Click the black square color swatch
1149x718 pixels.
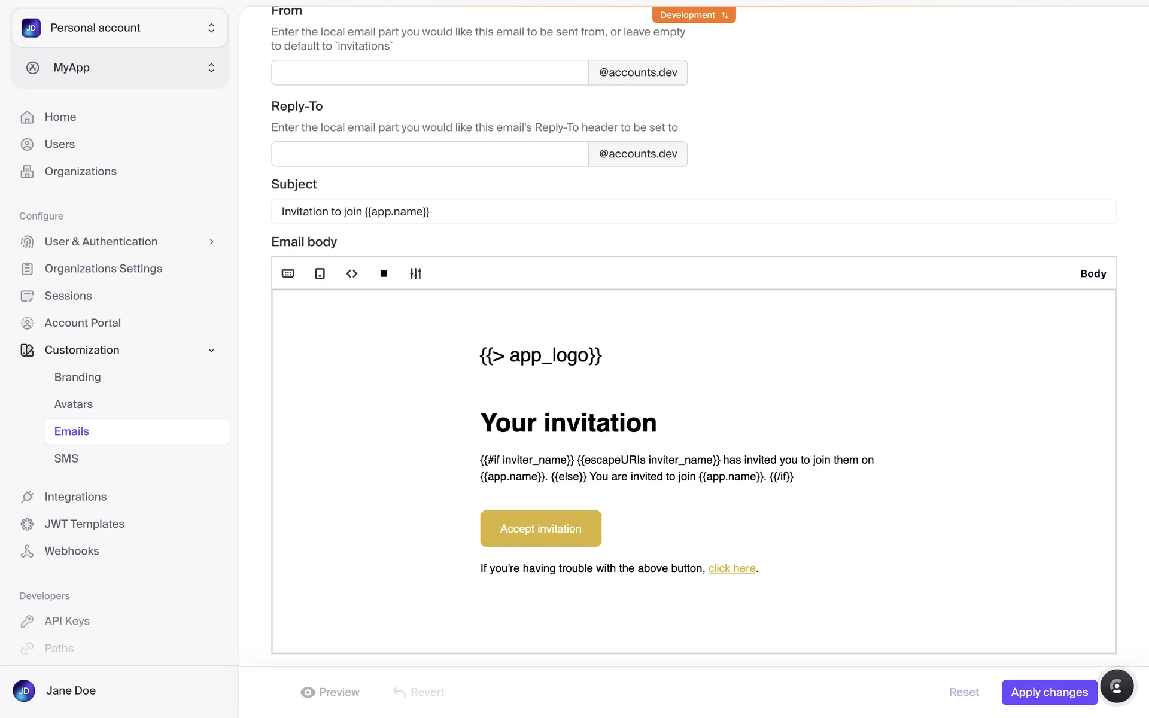[384, 273]
